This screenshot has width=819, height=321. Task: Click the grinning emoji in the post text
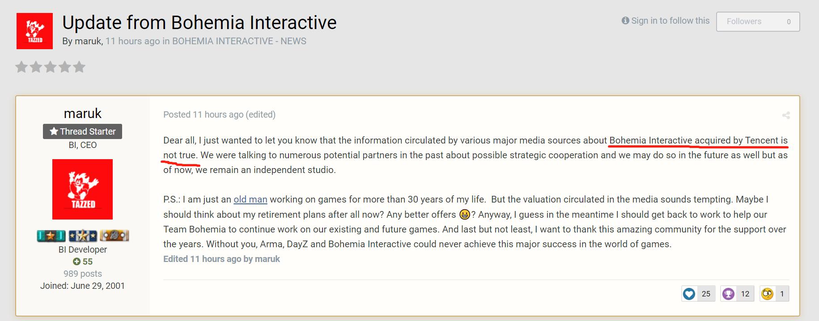[x=465, y=215]
